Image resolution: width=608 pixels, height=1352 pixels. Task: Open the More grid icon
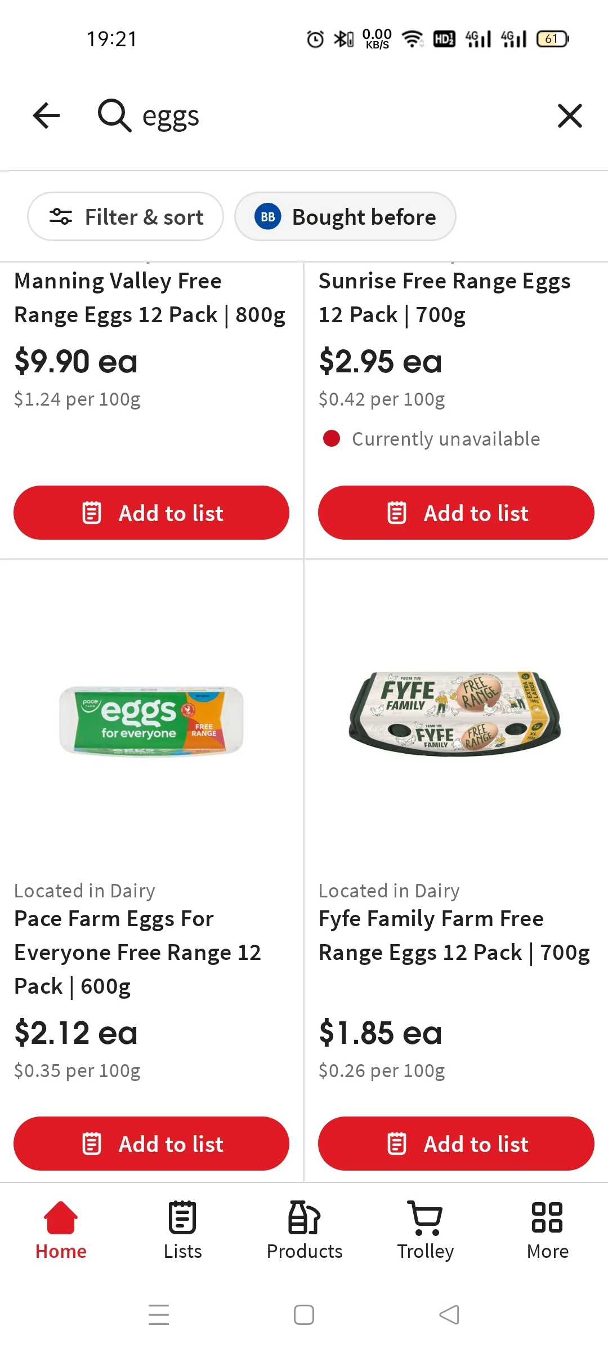click(547, 1218)
